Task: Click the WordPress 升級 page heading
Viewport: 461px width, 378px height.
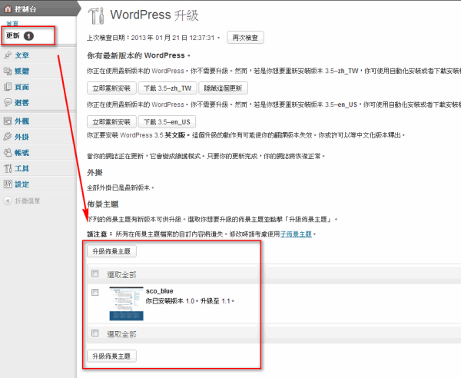Action: click(x=154, y=15)
